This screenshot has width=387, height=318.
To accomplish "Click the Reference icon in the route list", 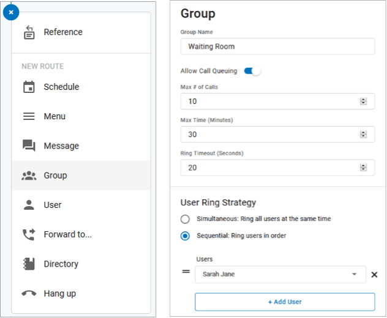I will coord(29,33).
